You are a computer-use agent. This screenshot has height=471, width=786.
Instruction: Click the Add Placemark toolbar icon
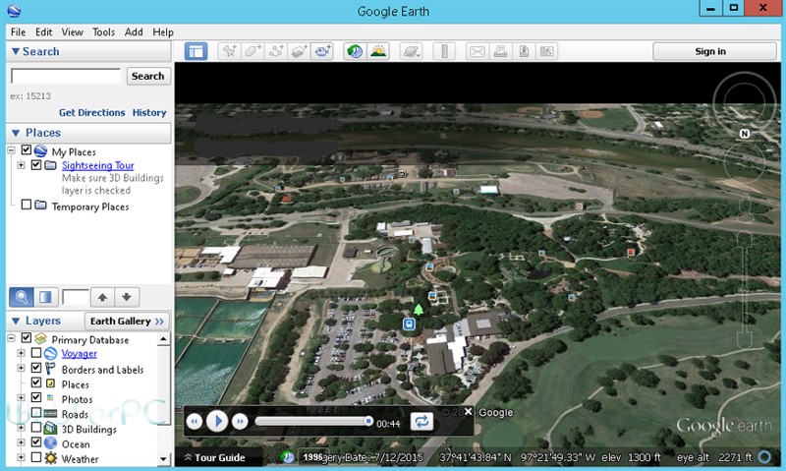click(x=228, y=51)
